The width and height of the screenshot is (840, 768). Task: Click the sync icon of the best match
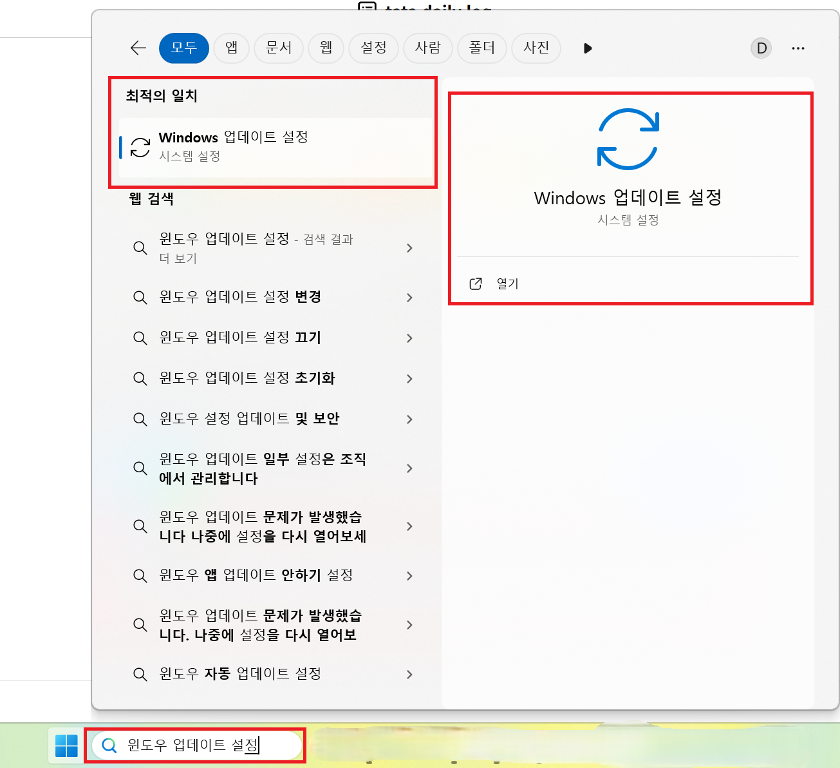click(140, 148)
